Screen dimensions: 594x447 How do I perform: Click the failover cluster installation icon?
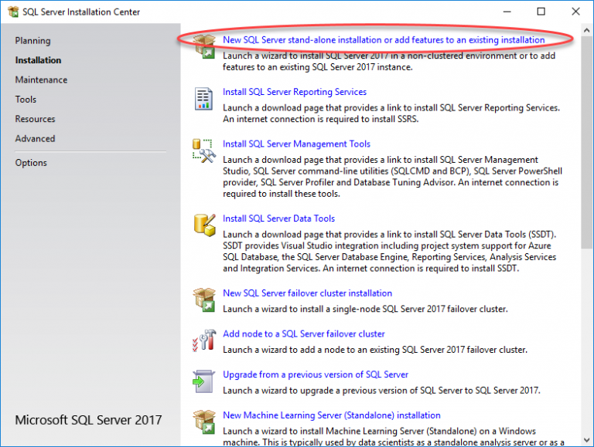tap(204, 300)
